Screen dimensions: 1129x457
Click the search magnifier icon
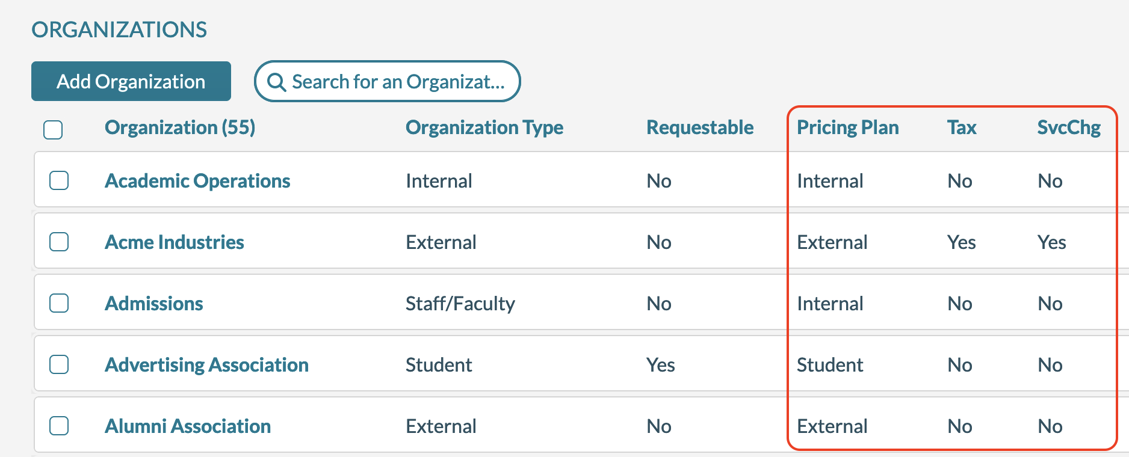(x=276, y=82)
